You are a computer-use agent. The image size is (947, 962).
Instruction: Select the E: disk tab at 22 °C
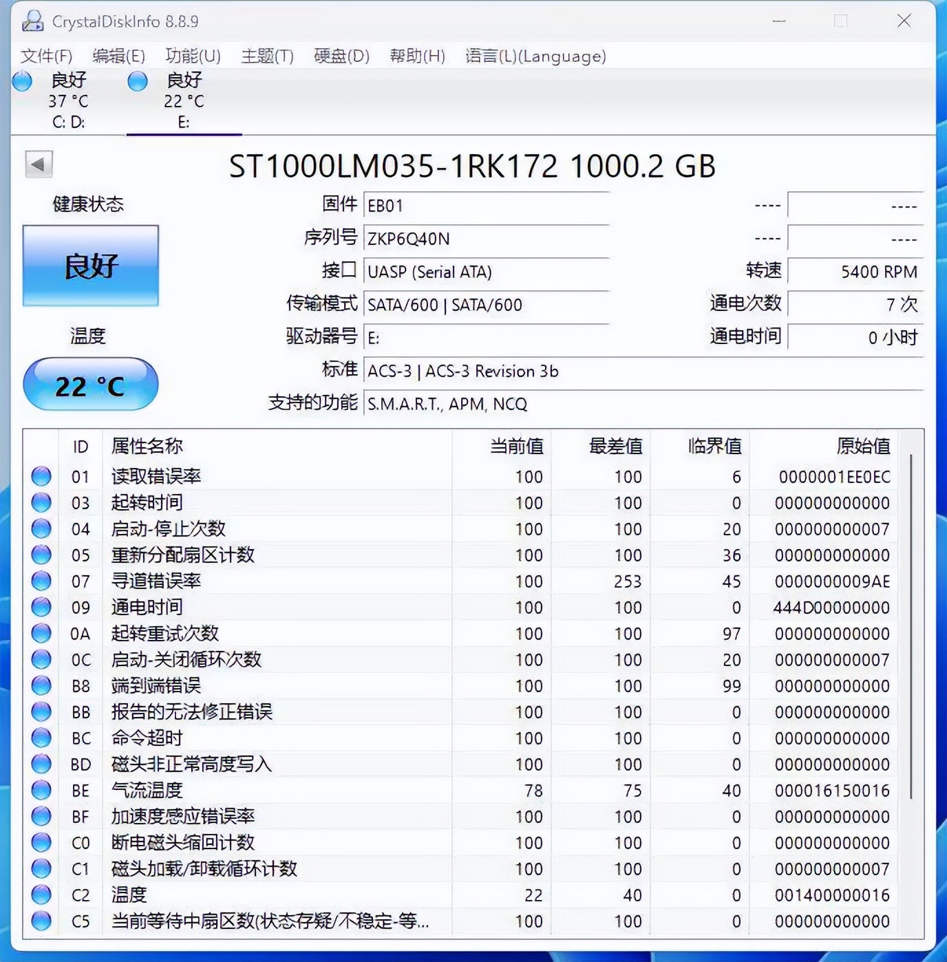pyautogui.click(x=184, y=101)
